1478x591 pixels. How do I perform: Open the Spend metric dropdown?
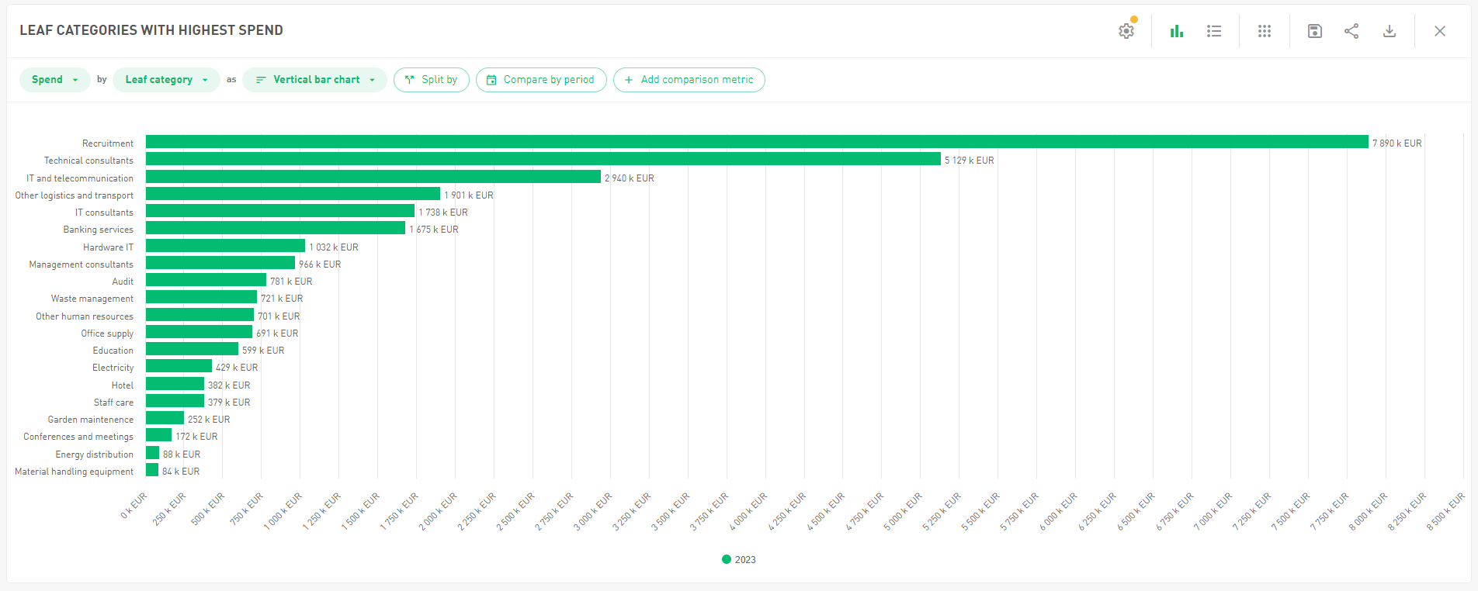pos(54,80)
